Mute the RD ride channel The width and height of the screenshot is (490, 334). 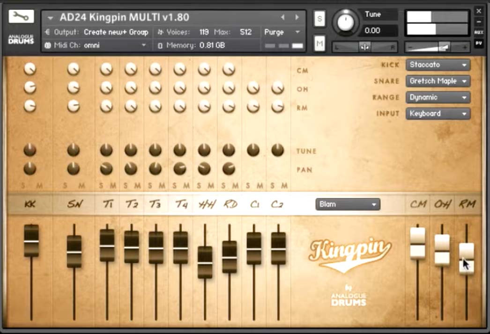pyautogui.click(x=235, y=186)
